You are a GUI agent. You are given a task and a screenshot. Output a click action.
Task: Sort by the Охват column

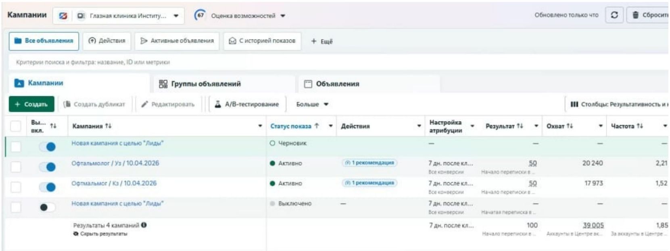tap(559, 126)
